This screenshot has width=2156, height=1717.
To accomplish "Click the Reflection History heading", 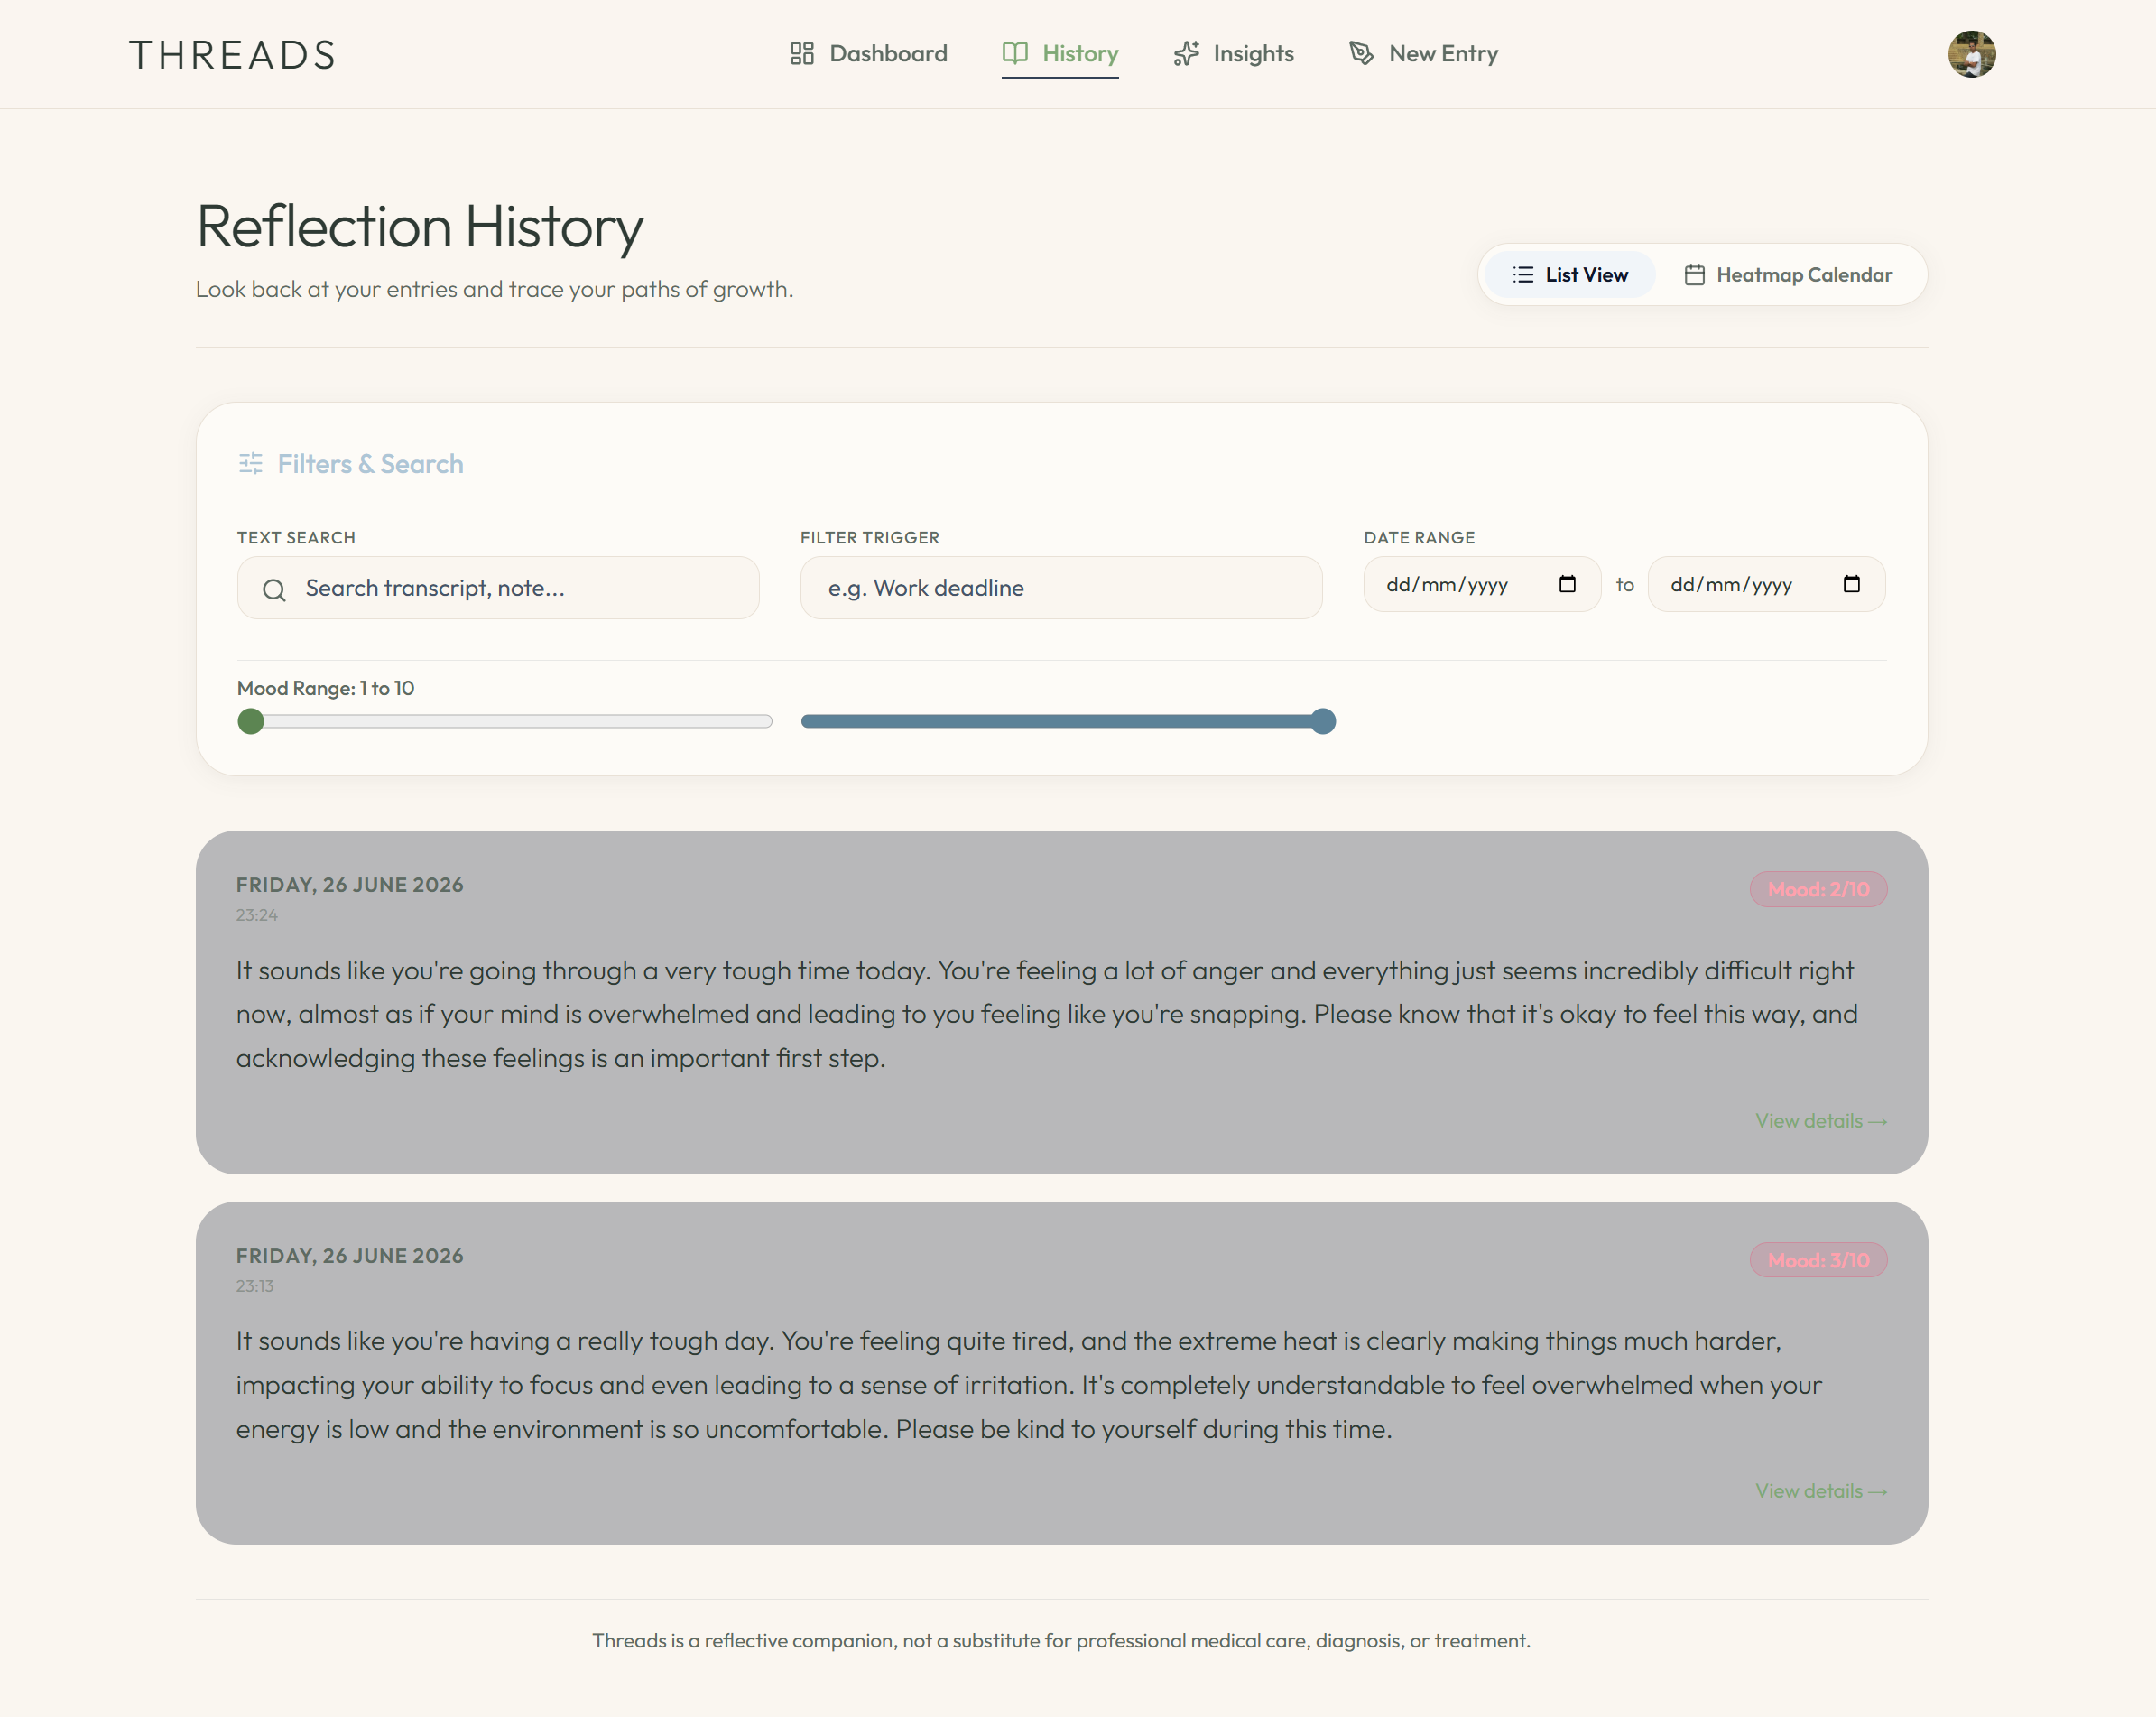I will [420, 226].
